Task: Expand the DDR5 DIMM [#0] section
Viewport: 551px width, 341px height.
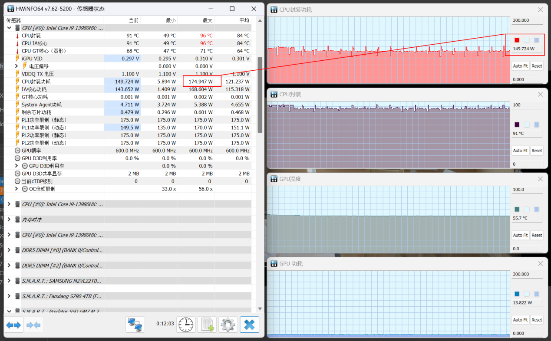Action: 9,250
